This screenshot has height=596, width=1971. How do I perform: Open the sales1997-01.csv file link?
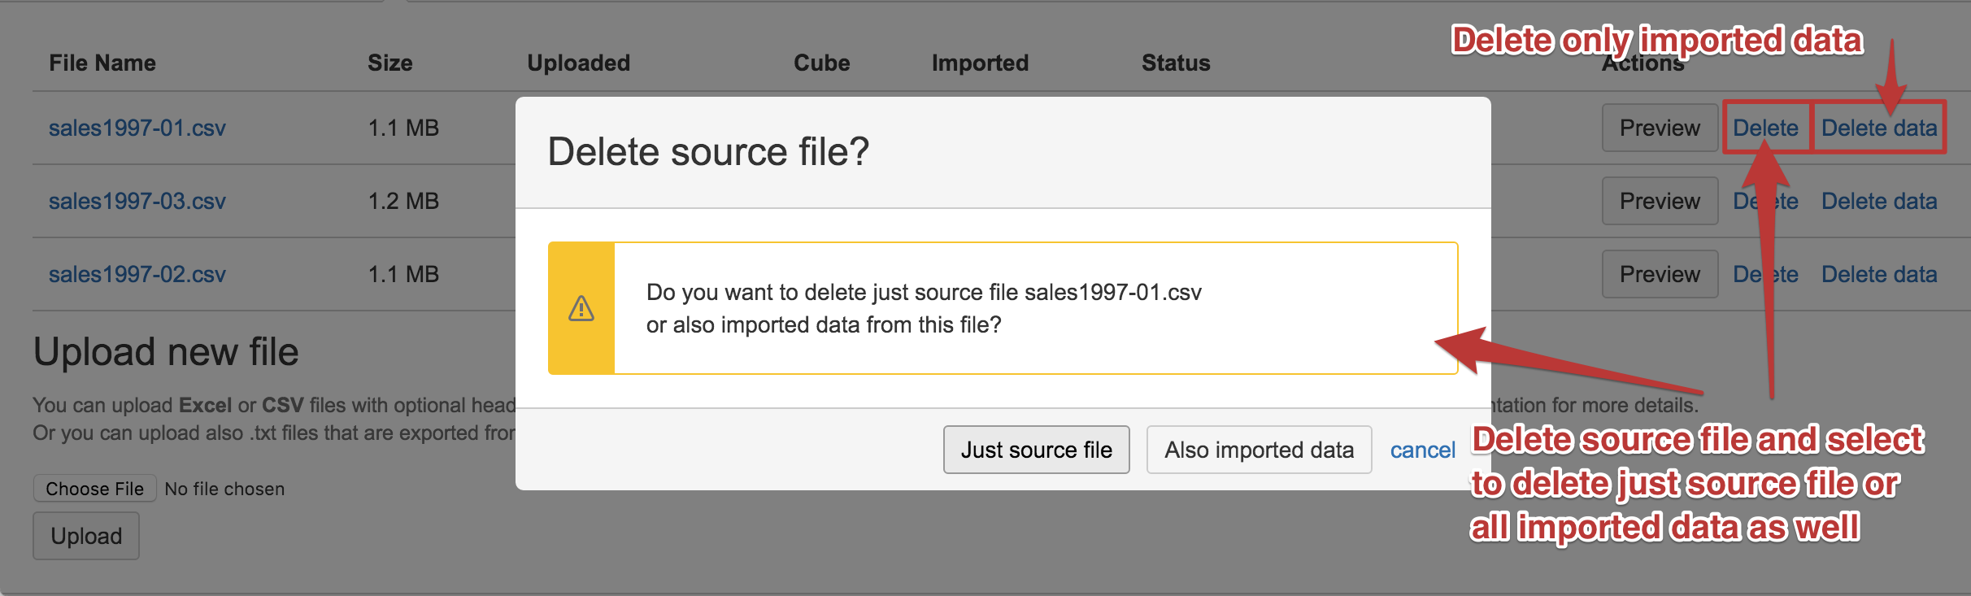coord(137,128)
